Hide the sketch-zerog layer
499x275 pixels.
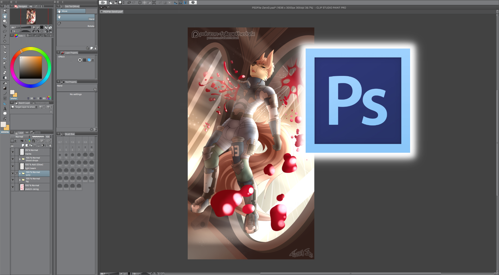[13, 187]
